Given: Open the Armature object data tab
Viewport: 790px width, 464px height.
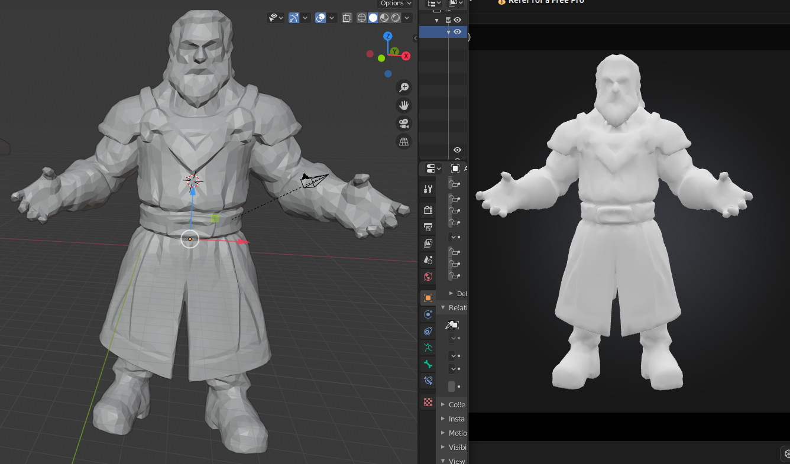Looking at the screenshot, I should point(428,348).
